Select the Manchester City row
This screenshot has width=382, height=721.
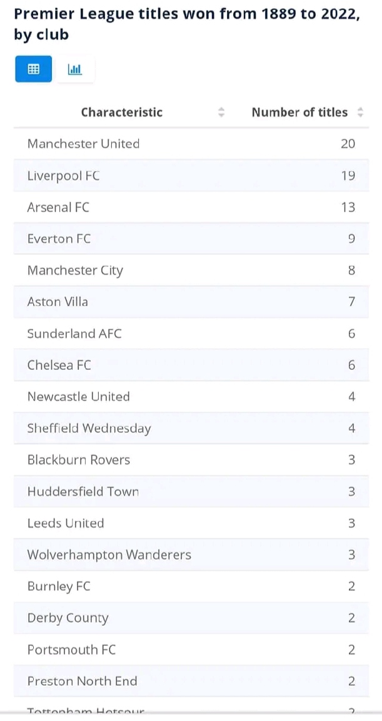tap(191, 270)
